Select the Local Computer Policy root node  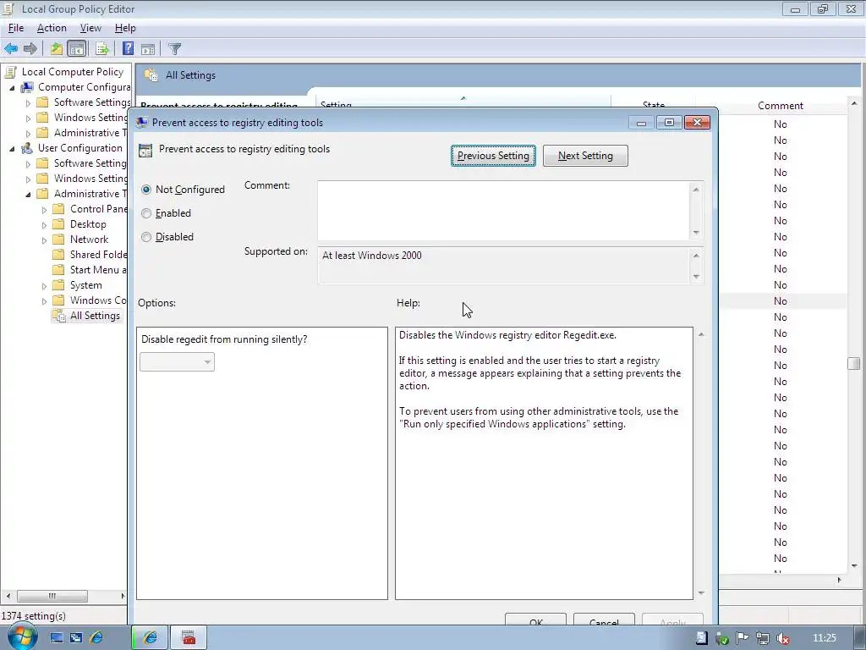pyautogui.click(x=73, y=72)
